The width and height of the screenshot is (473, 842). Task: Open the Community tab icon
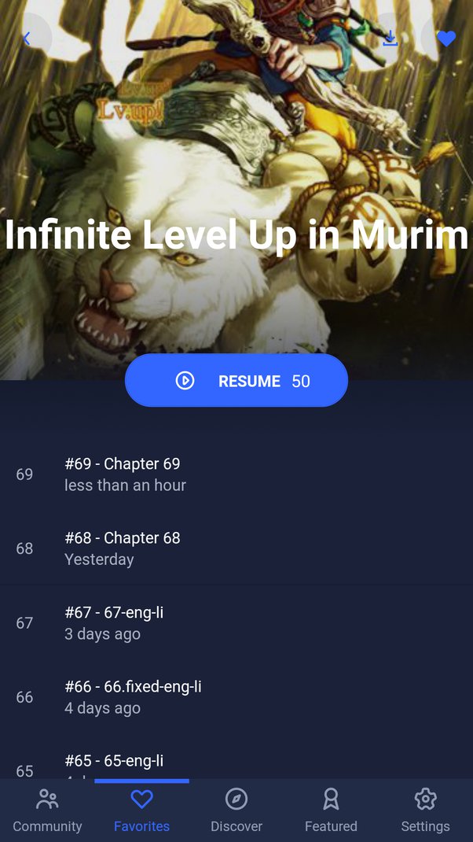click(x=47, y=799)
